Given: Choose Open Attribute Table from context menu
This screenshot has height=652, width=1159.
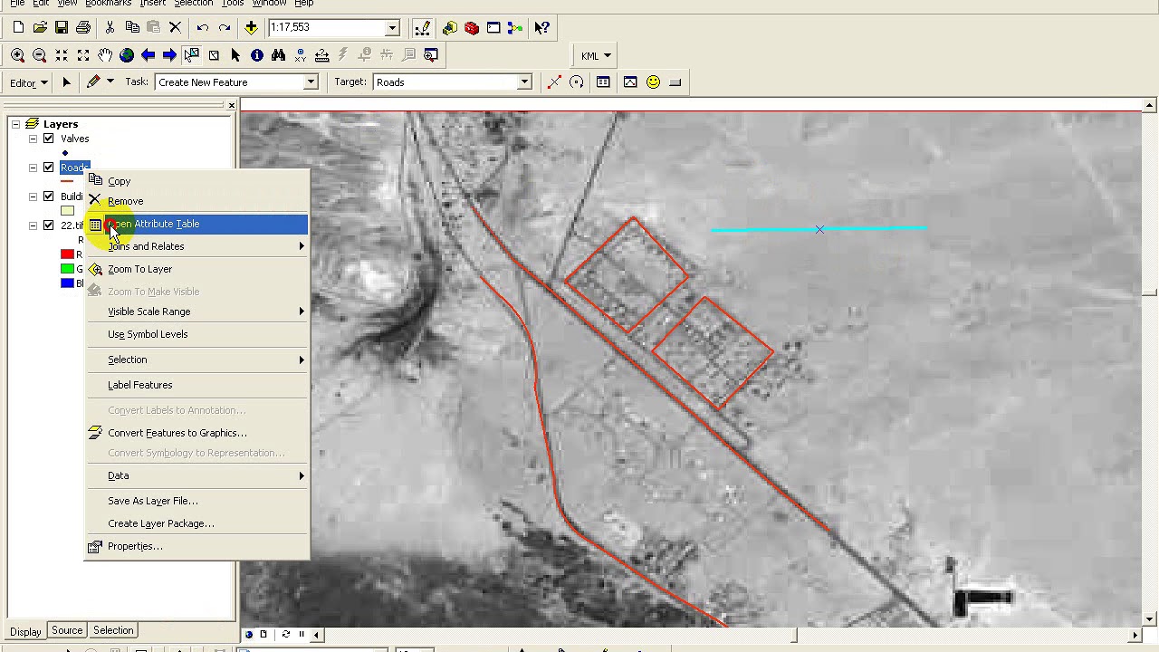Looking at the screenshot, I should (196, 224).
